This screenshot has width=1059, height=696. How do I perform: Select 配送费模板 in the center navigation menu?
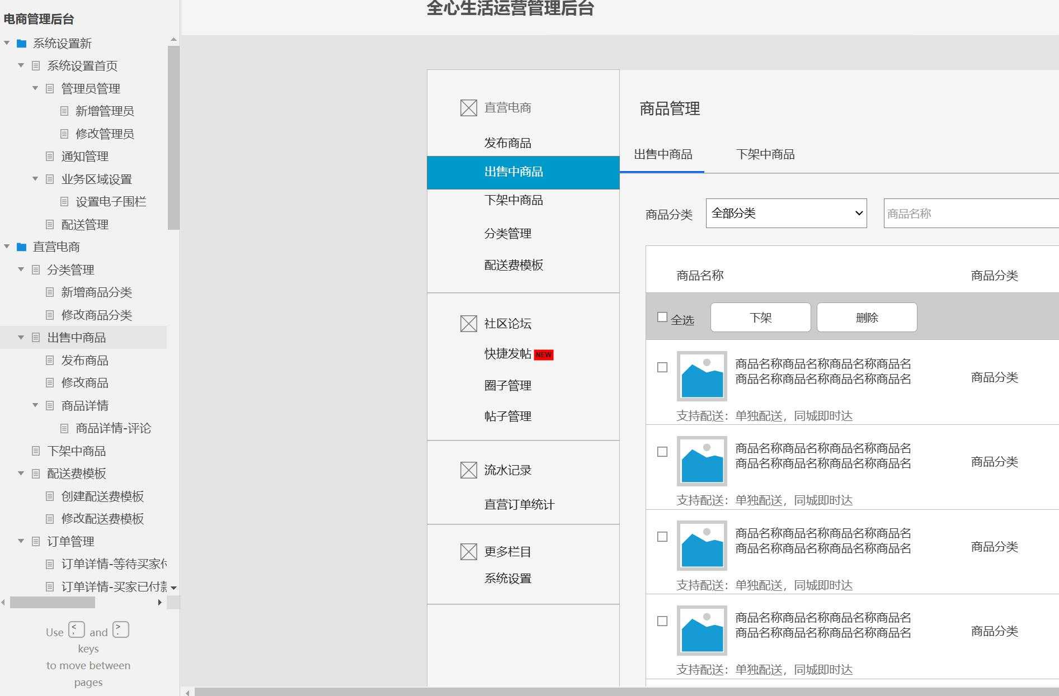click(x=514, y=266)
